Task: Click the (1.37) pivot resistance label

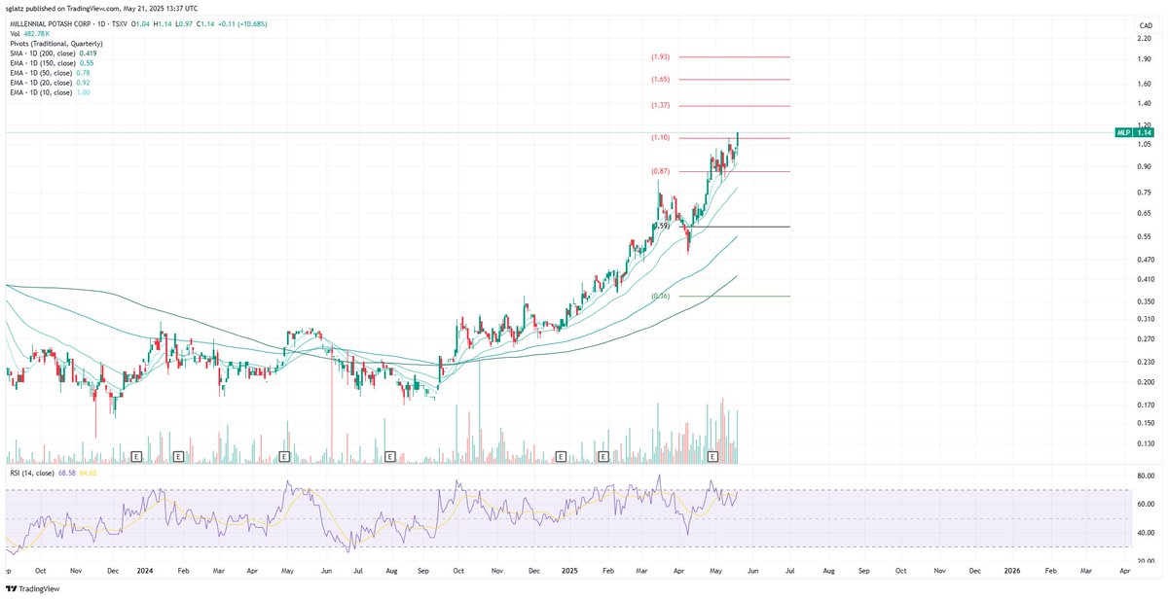Action: (660, 105)
